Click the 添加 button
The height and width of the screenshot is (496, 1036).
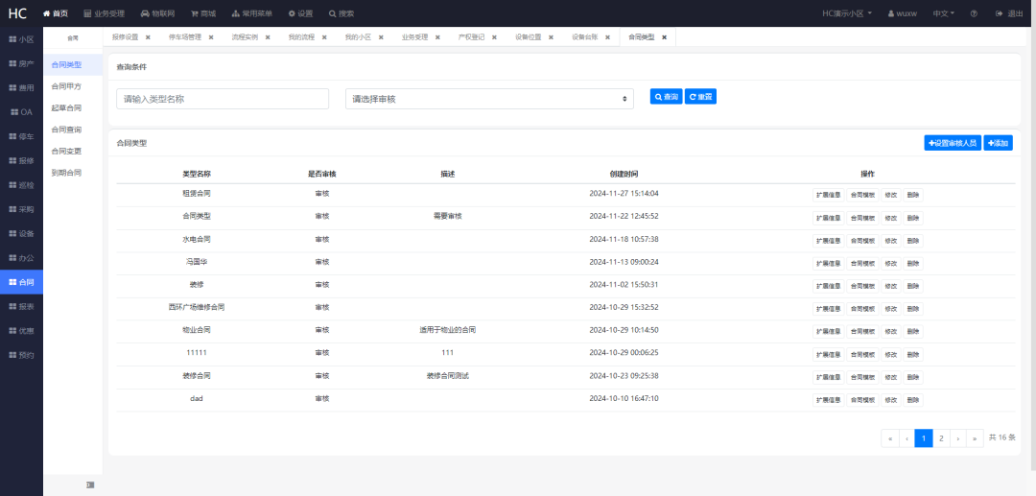coord(998,143)
